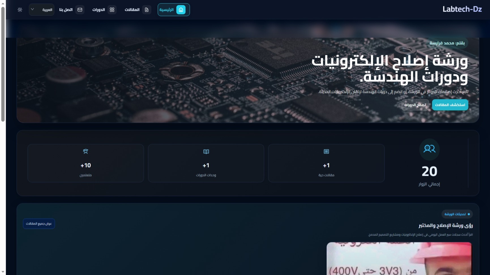
Task: Click the home icon in the navbar
Action: [x=181, y=10]
